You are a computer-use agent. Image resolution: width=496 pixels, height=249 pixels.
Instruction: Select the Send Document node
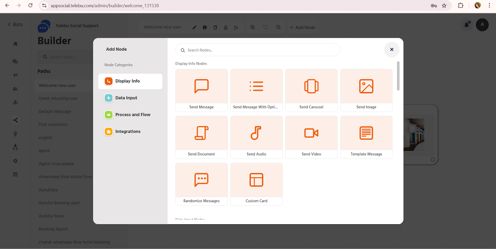201,137
